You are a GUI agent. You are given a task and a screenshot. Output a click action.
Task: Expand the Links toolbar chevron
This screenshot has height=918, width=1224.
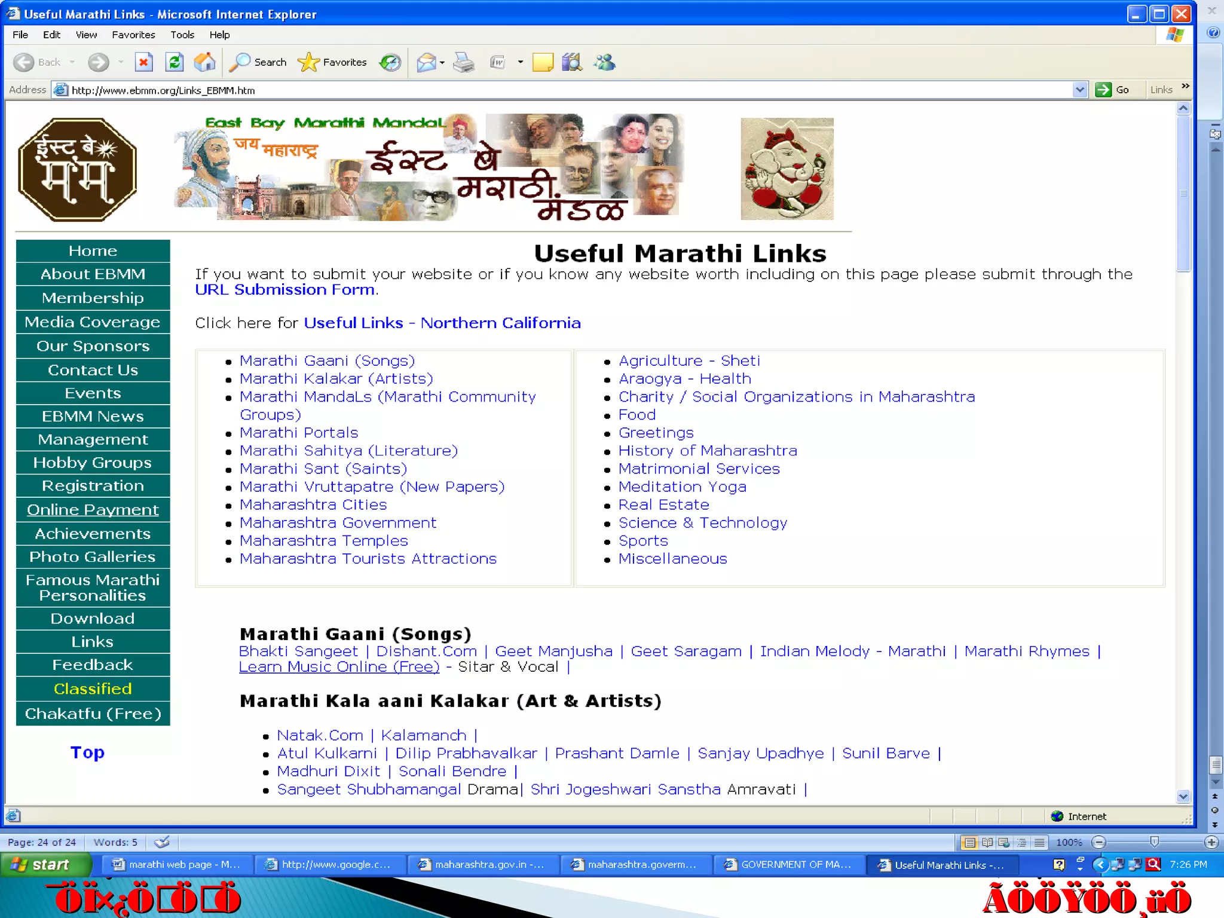(x=1185, y=87)
